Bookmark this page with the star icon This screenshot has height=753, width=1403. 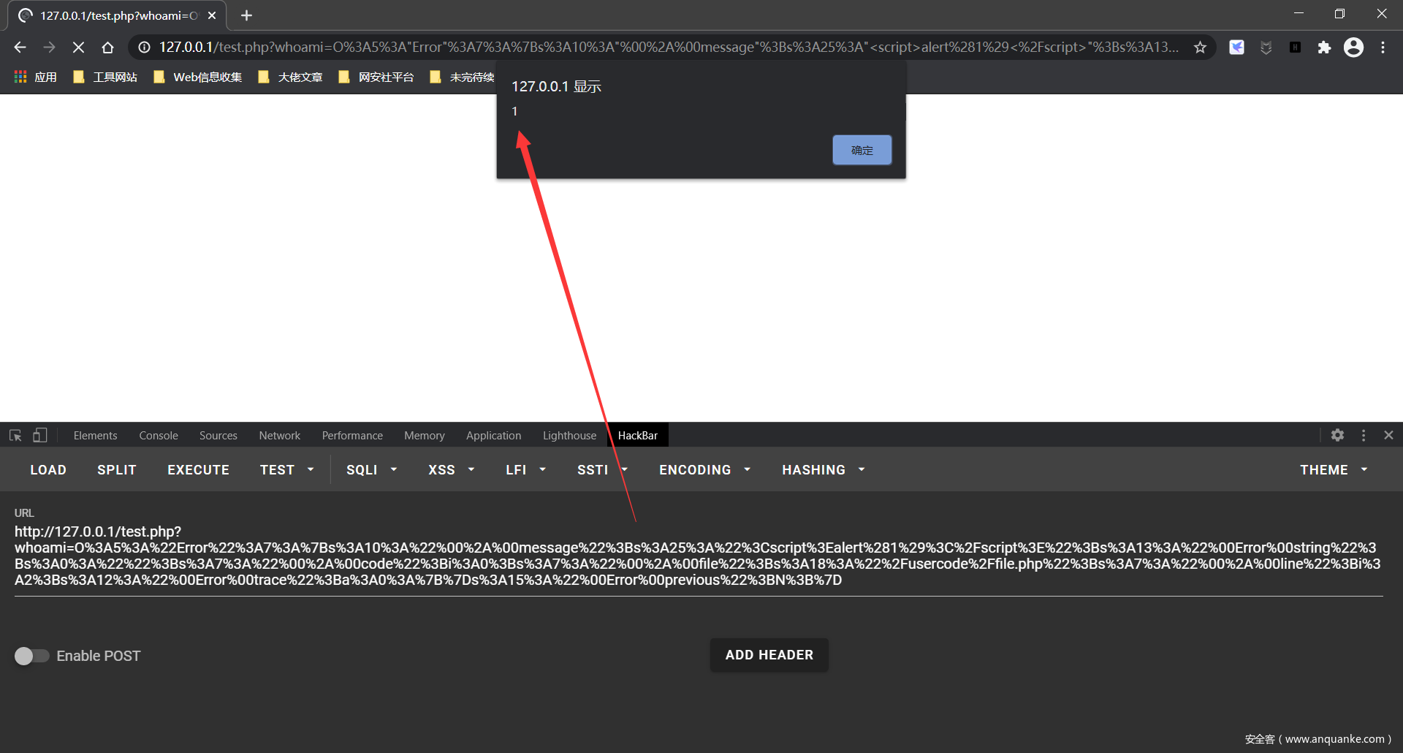(x=1200, y=48)
